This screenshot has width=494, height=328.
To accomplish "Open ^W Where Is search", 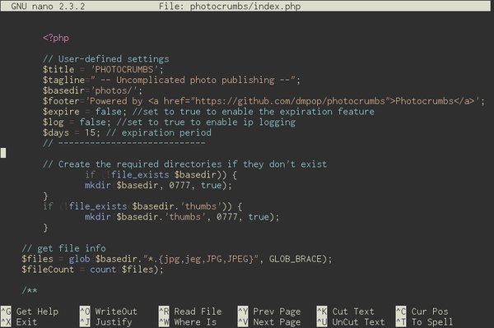I will 188,322.
